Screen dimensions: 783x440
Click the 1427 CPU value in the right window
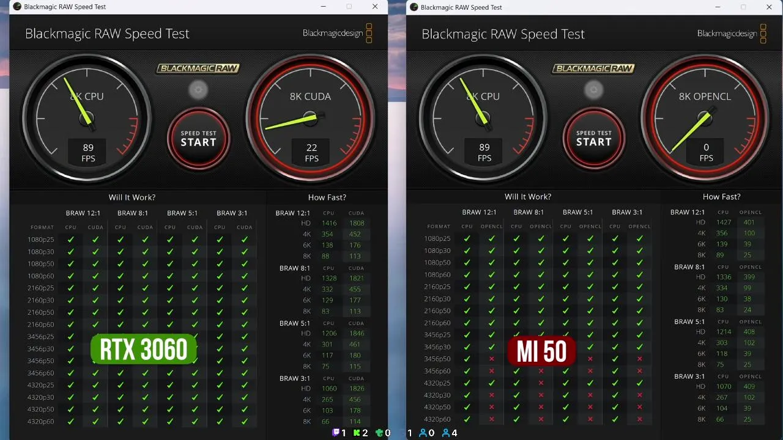click(724, 222)
